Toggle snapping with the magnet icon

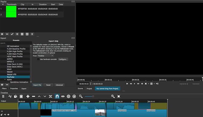coord(57,96)
